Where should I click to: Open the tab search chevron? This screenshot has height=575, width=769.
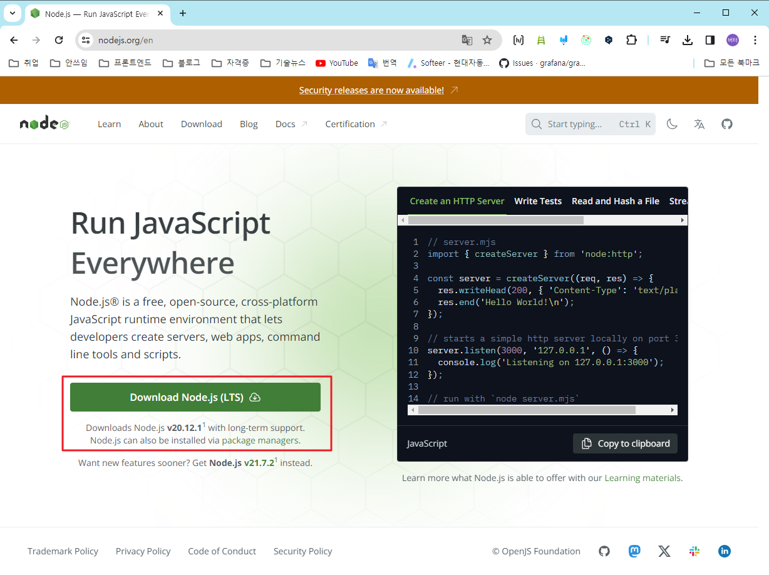pyautogui.click(x=12, y=13)
